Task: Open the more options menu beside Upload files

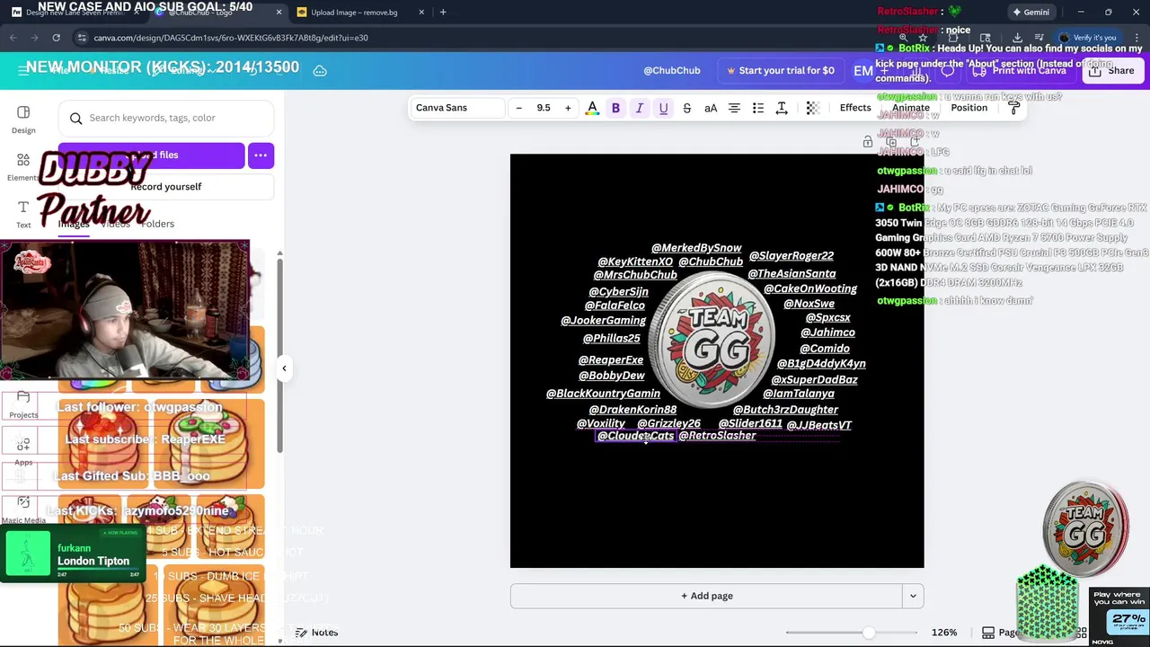Action: [x=261, y=155]
